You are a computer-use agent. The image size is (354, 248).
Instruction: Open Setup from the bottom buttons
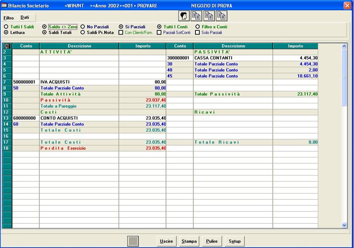(235, 241)
